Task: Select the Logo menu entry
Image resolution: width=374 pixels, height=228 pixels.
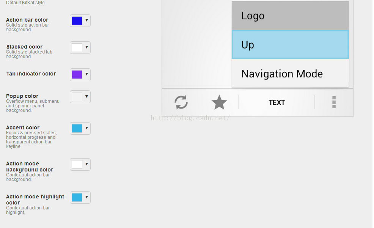Action: pyautogui.click(x=290, y=16)
